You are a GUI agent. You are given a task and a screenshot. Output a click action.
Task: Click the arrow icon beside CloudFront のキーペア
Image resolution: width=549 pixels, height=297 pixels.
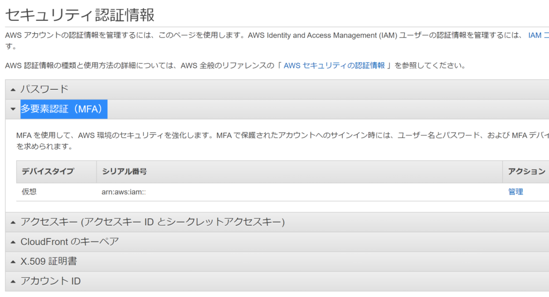[13, 242]
